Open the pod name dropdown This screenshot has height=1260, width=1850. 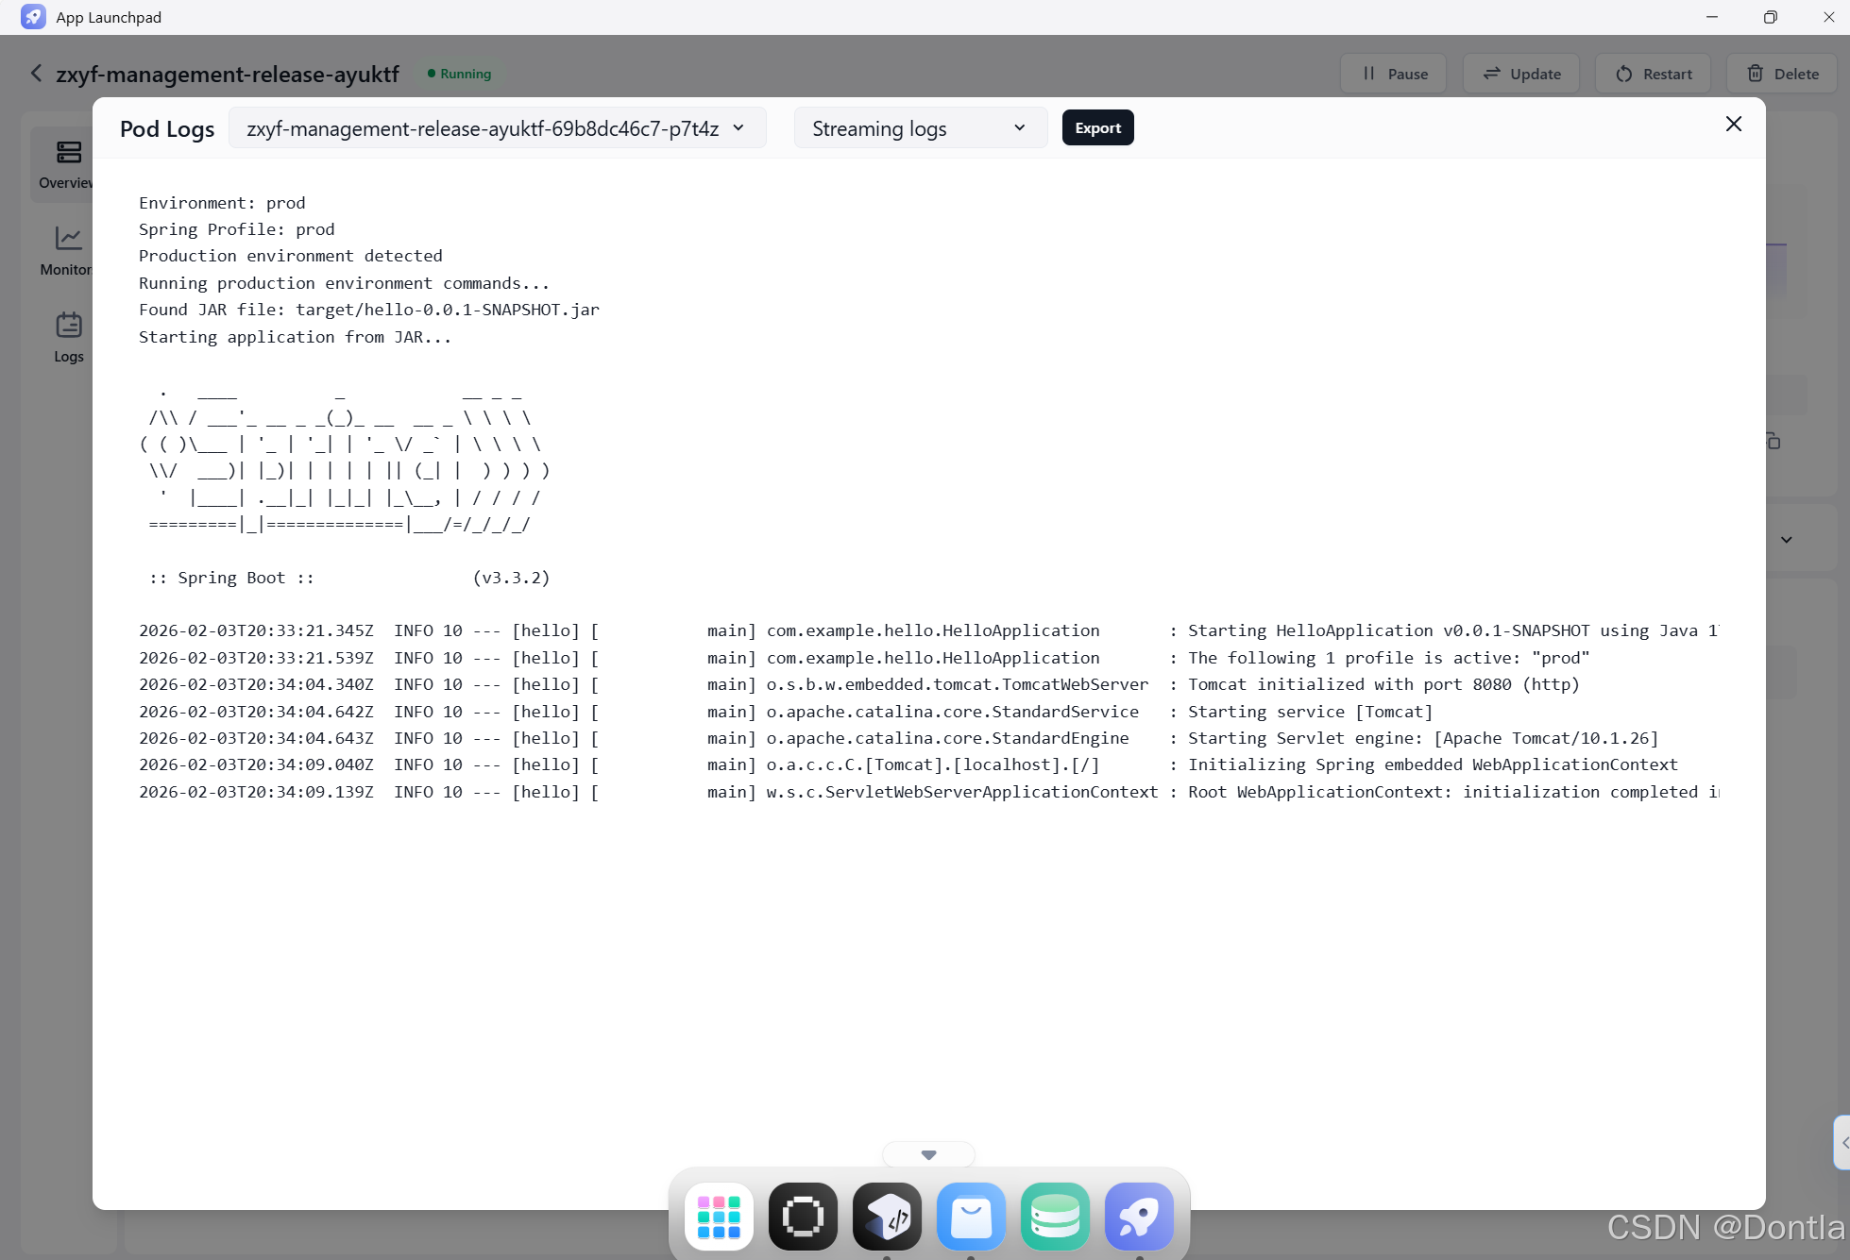pyautogui.click(x=497, y=128)
